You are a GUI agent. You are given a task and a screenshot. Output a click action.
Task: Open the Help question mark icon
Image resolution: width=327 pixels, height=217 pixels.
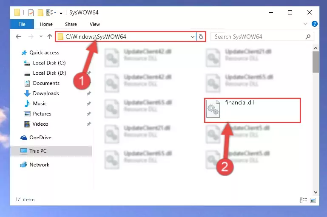(315, 24)
